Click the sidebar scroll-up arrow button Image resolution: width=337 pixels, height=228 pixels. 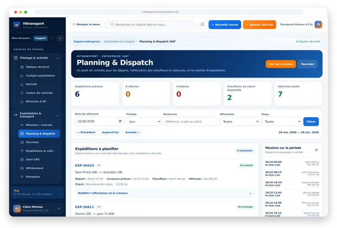[53, 38]
